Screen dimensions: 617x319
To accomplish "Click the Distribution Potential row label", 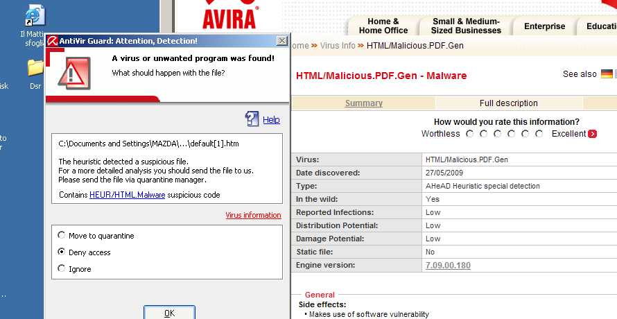I will pos(337,225).
